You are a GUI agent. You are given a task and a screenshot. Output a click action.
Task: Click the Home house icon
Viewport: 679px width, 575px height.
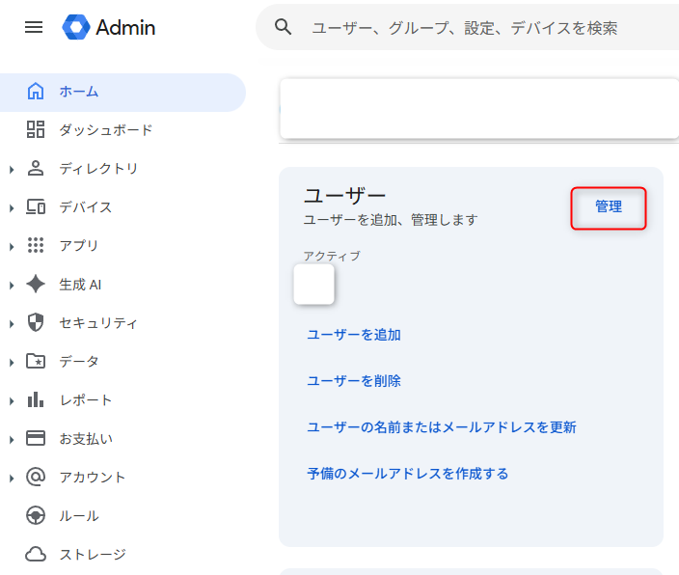pyautogui.click(x=36, y=92)
